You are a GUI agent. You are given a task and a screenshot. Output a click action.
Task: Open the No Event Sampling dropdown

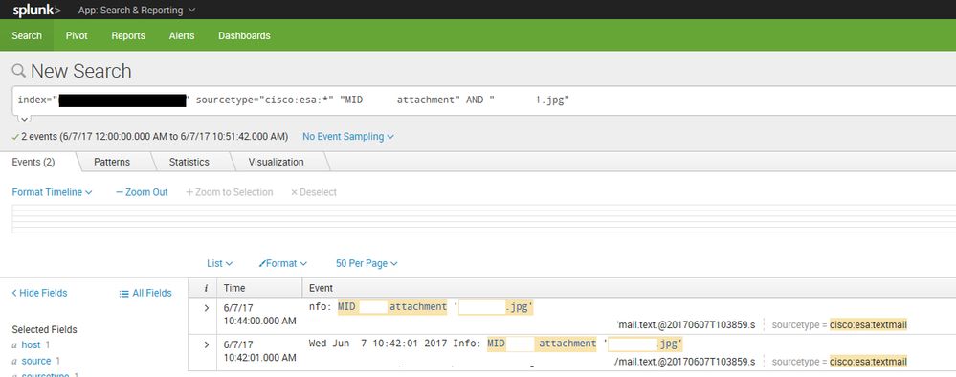(348, 137)
